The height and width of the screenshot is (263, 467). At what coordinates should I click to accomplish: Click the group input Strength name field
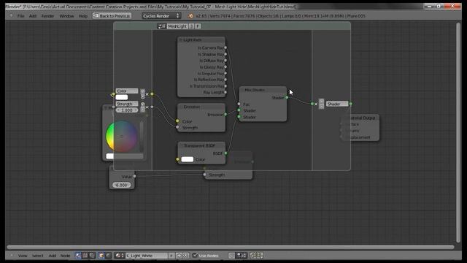[x=127, y=104]
